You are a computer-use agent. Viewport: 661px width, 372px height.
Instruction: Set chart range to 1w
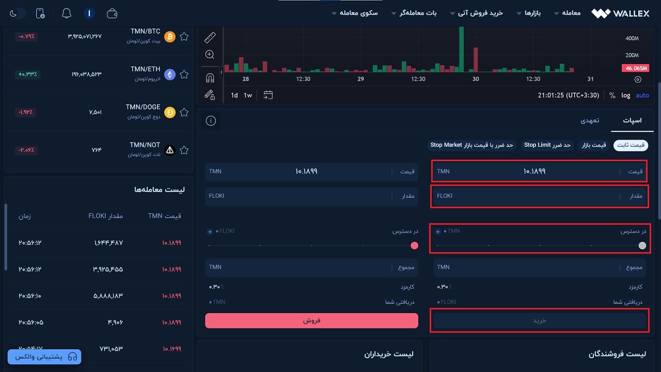pyautogui.click(x=248, y=95)
